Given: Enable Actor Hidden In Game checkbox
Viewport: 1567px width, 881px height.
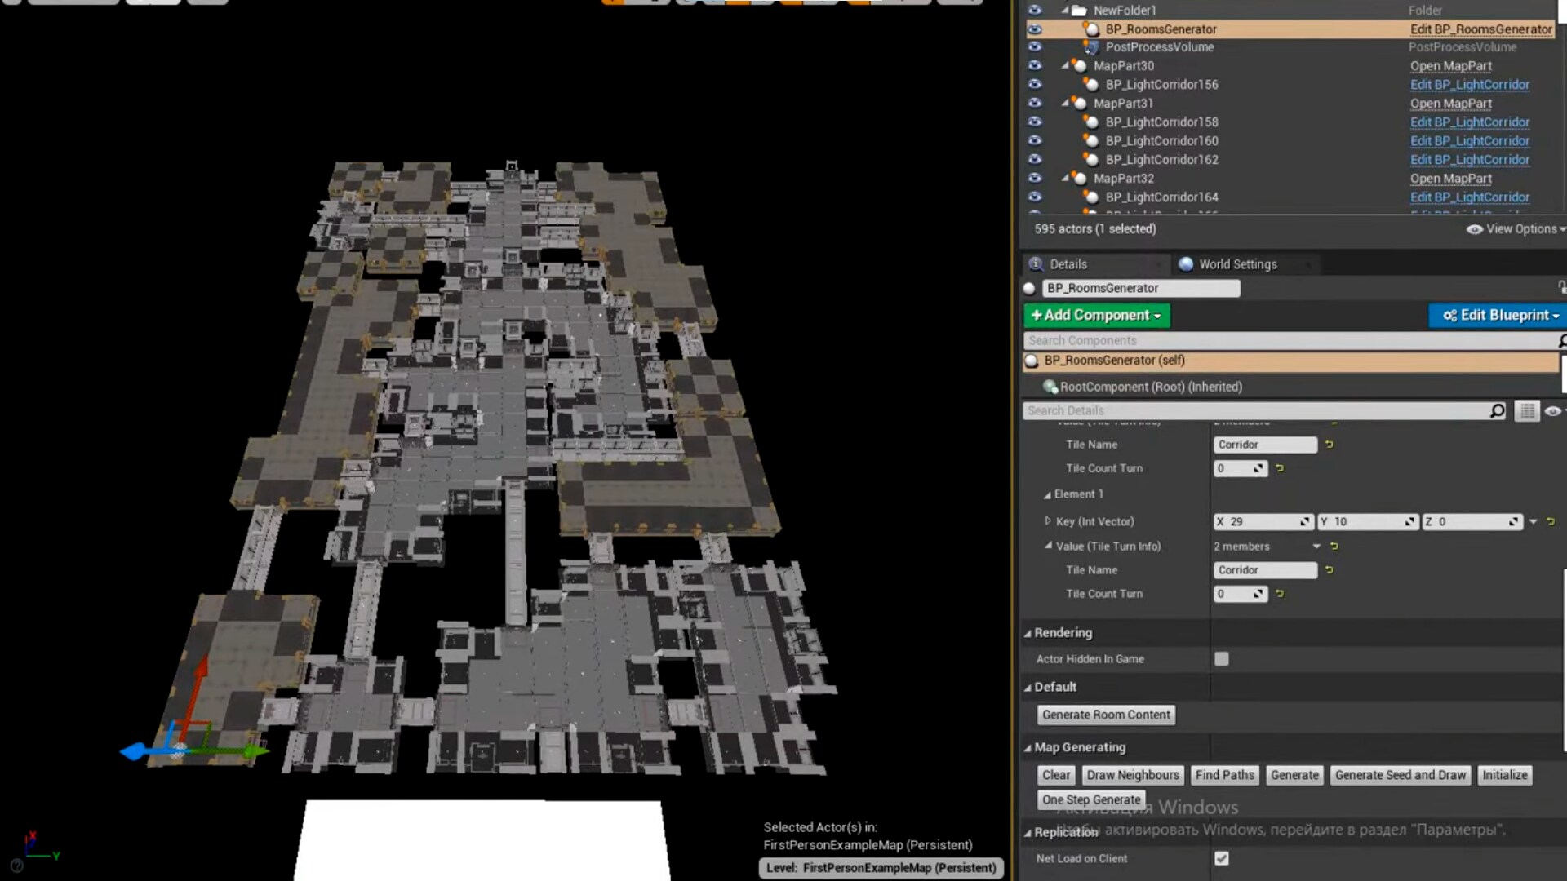Looking at the screenshot, I should click(x=1222, y=659).
